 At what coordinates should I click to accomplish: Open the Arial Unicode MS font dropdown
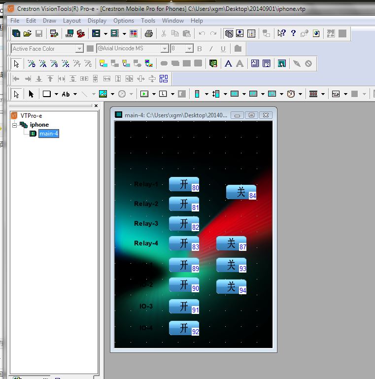click(165, 49)
